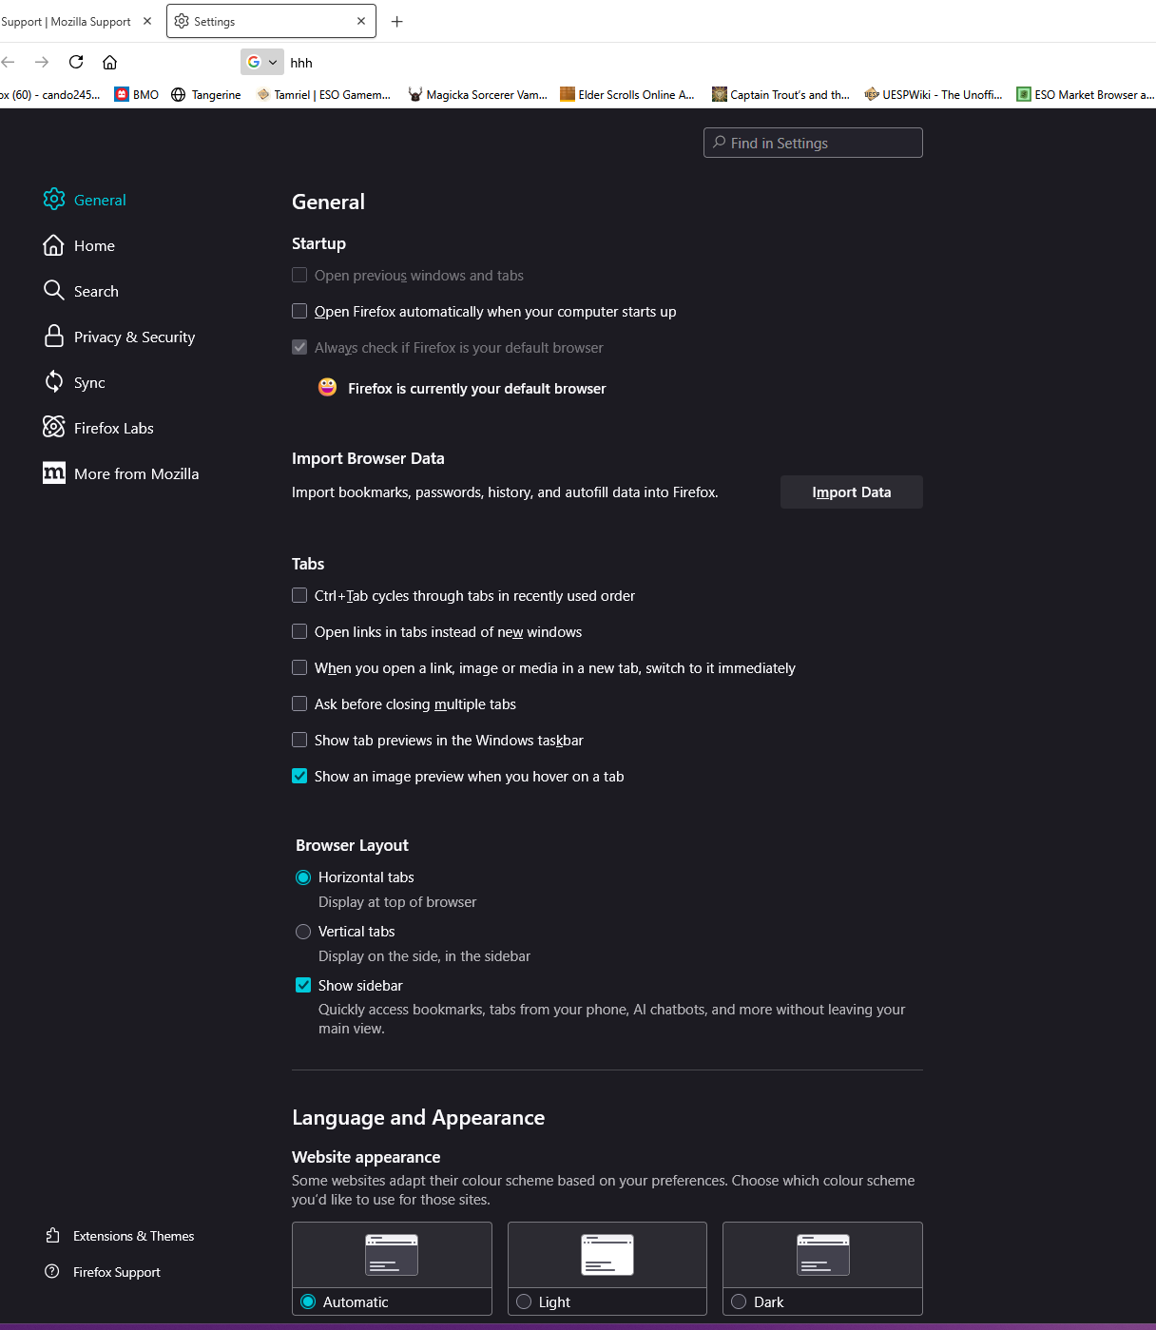
Task: Close the Mozilla Support tab
Action: [x=147, y=21]
